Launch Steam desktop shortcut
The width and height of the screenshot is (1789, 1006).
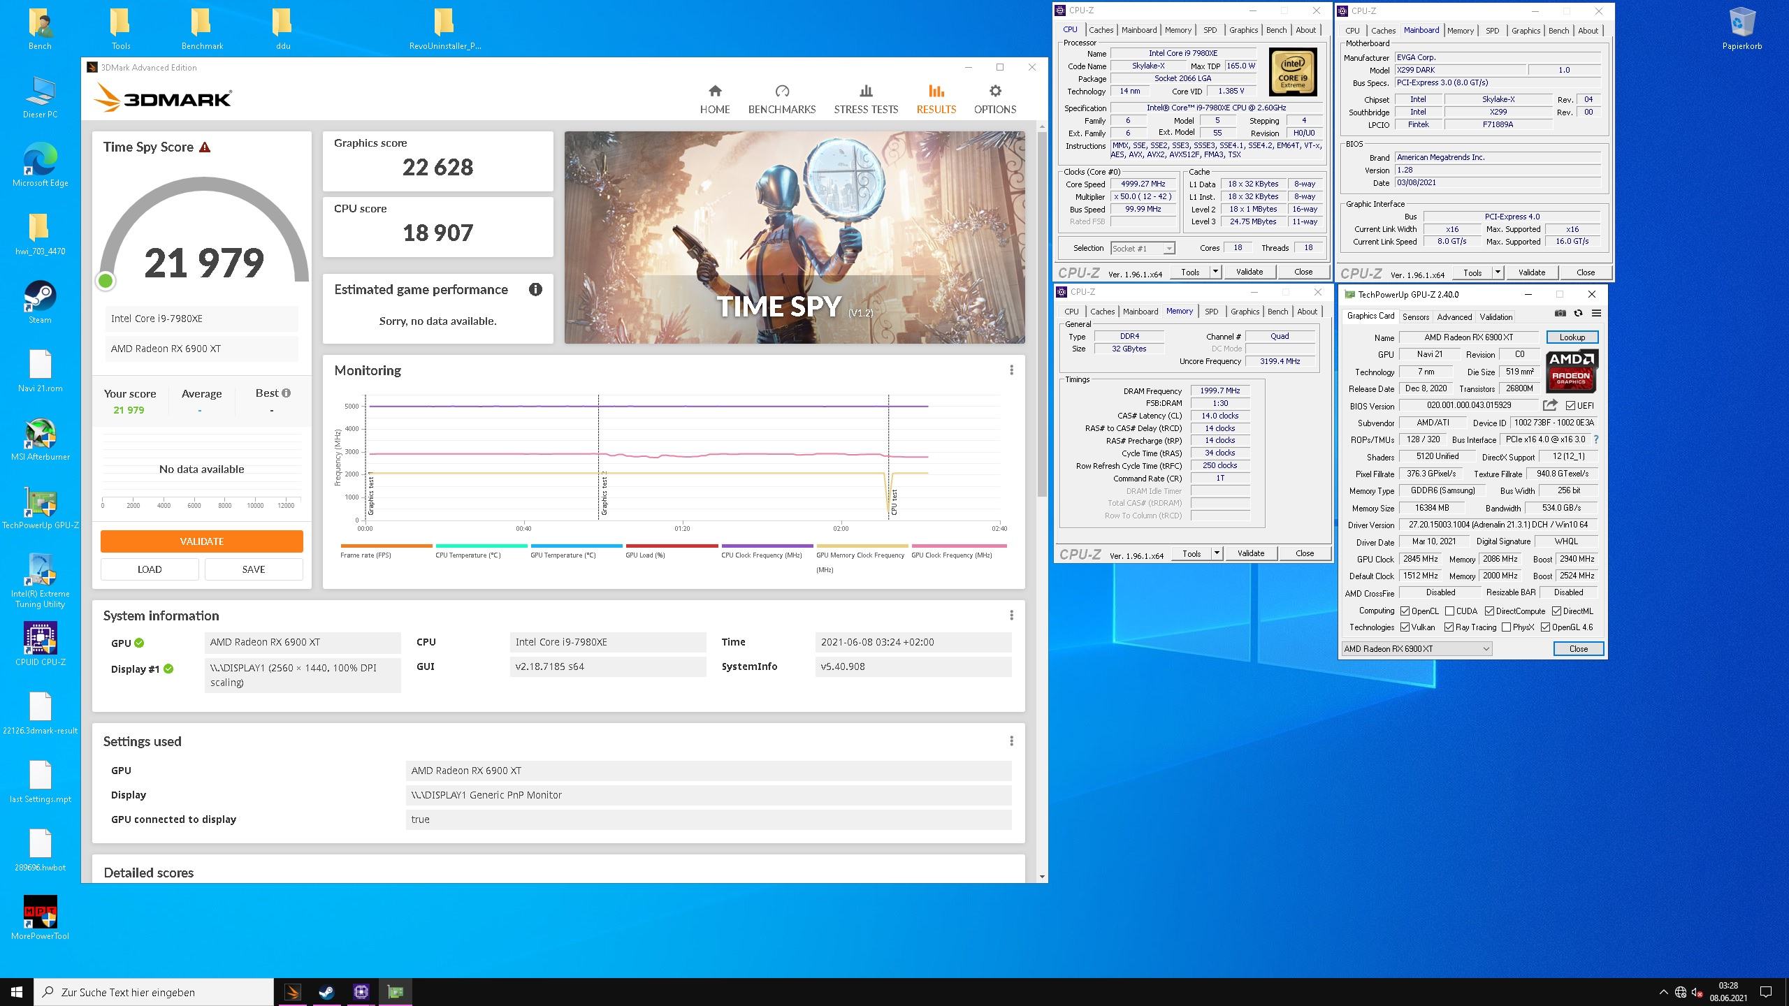pyautogui.click(x=40, y=303)
